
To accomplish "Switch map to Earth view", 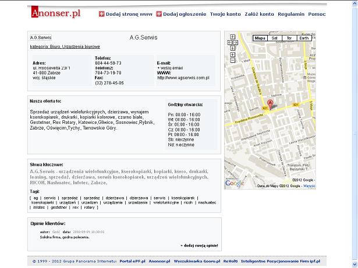I will click(x=304, y=38).
